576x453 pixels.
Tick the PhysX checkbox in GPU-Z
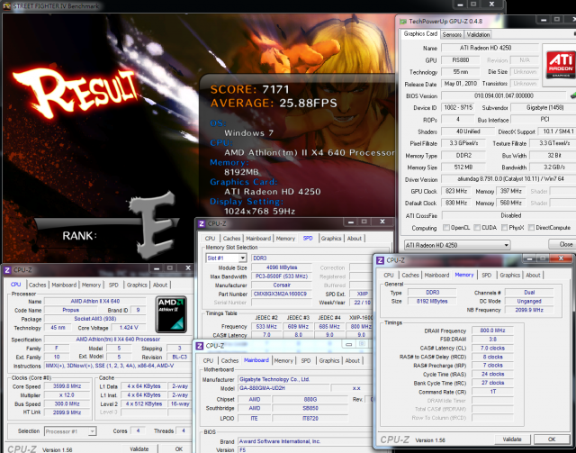504,228
